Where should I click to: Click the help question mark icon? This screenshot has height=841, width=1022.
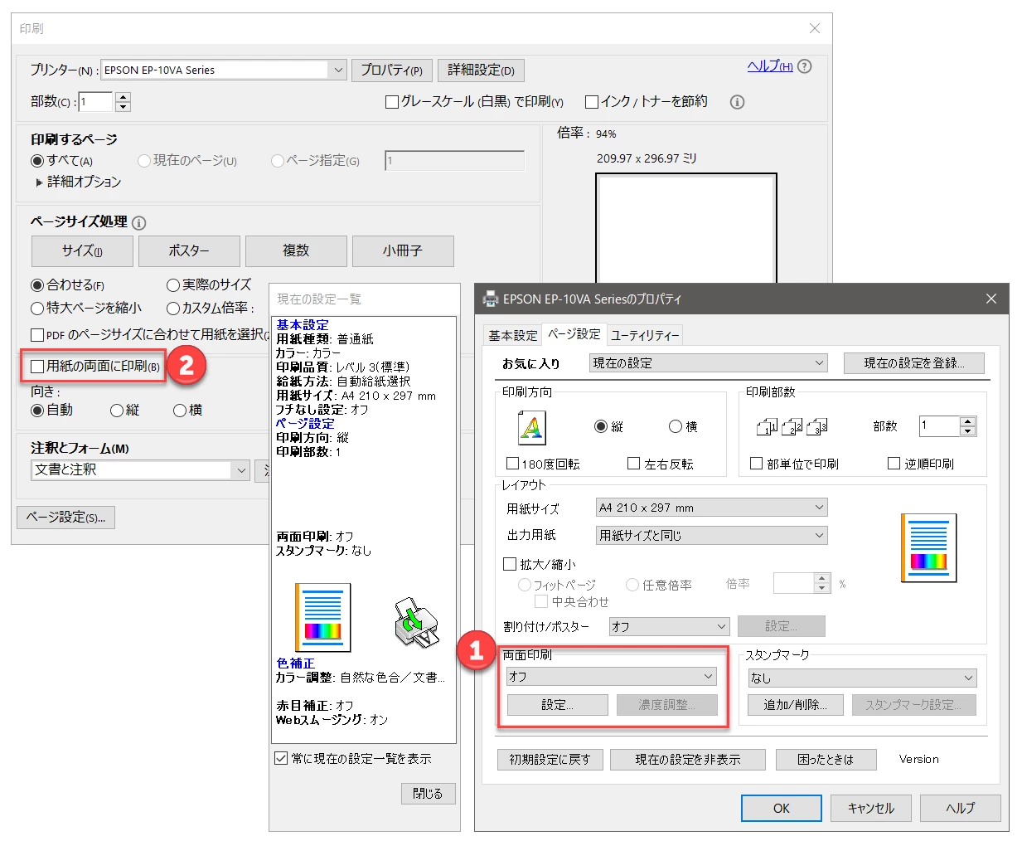point(804,66)
